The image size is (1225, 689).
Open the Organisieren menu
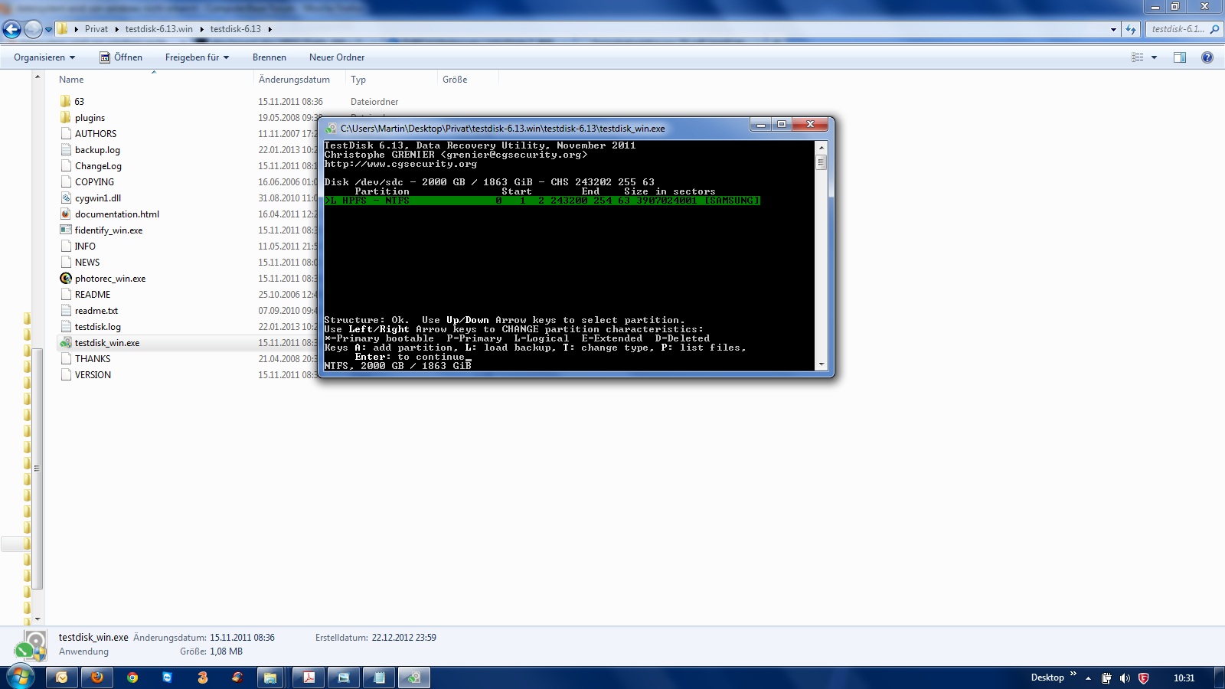[44, 57]
